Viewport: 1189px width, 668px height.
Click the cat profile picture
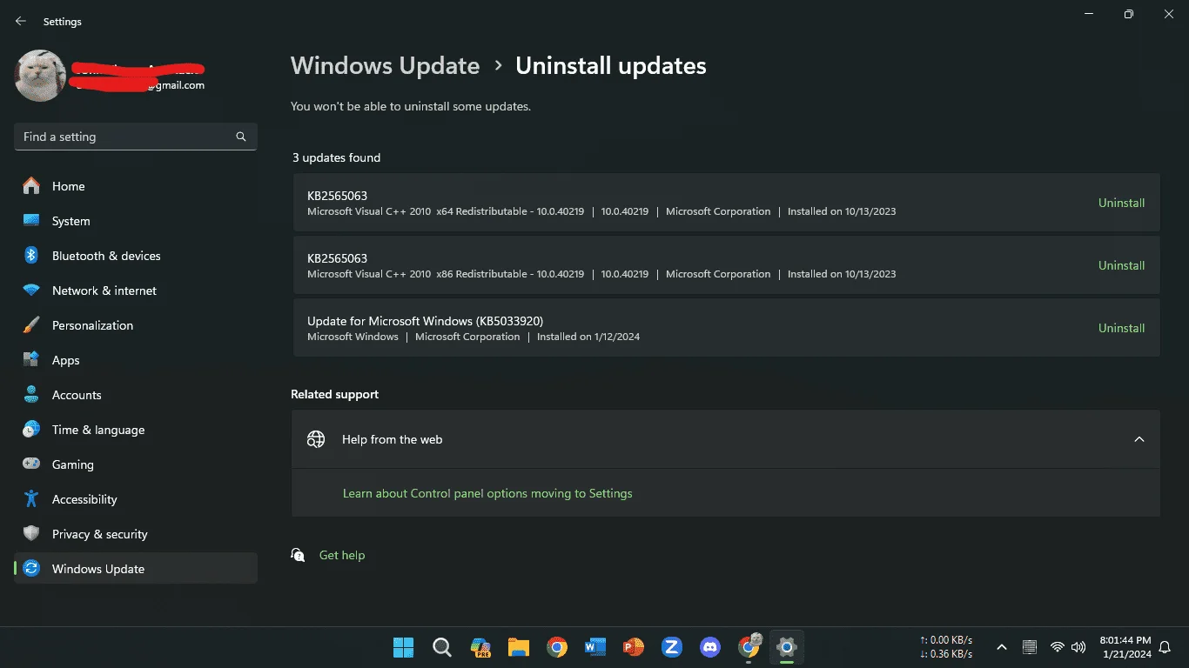tap(40, 76)
